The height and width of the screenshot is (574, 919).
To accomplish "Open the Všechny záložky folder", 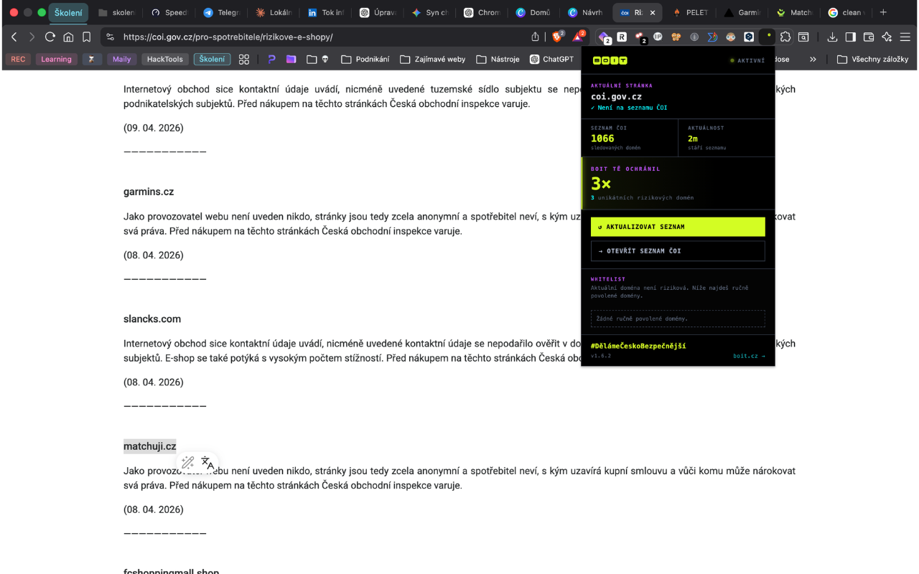I will [x=872, y=59].
